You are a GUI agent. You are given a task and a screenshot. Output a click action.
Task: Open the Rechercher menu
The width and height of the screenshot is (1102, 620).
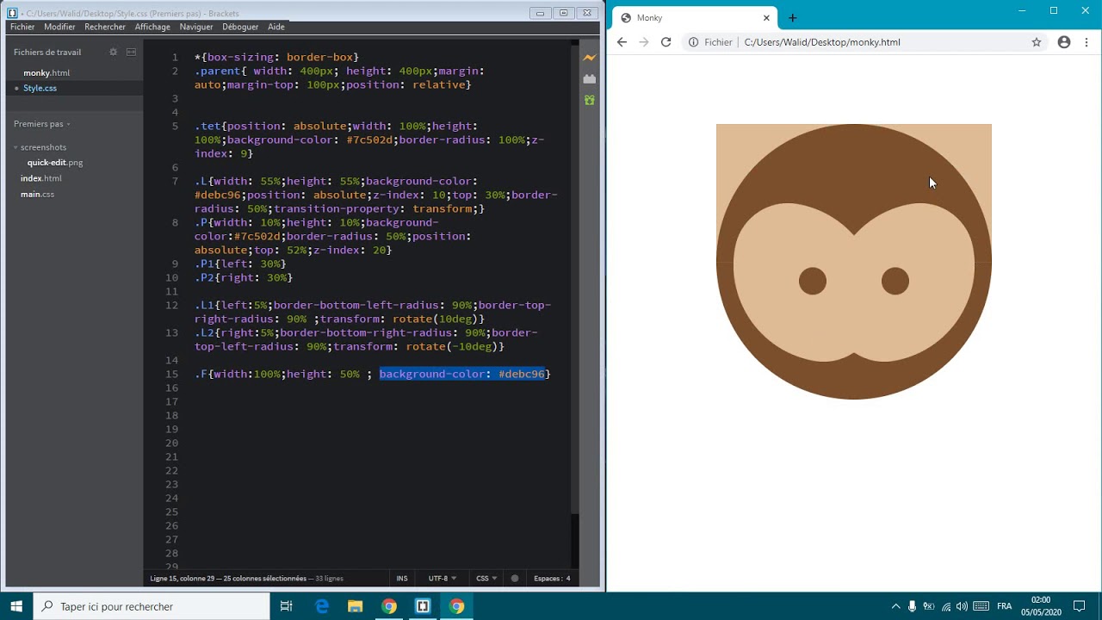pos(105,27)
